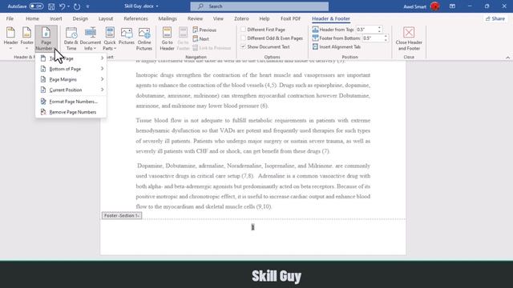The height and width of the screenshot is (288, 513).
Task: Click Header from Top input field
Action: tap(366, 30)
